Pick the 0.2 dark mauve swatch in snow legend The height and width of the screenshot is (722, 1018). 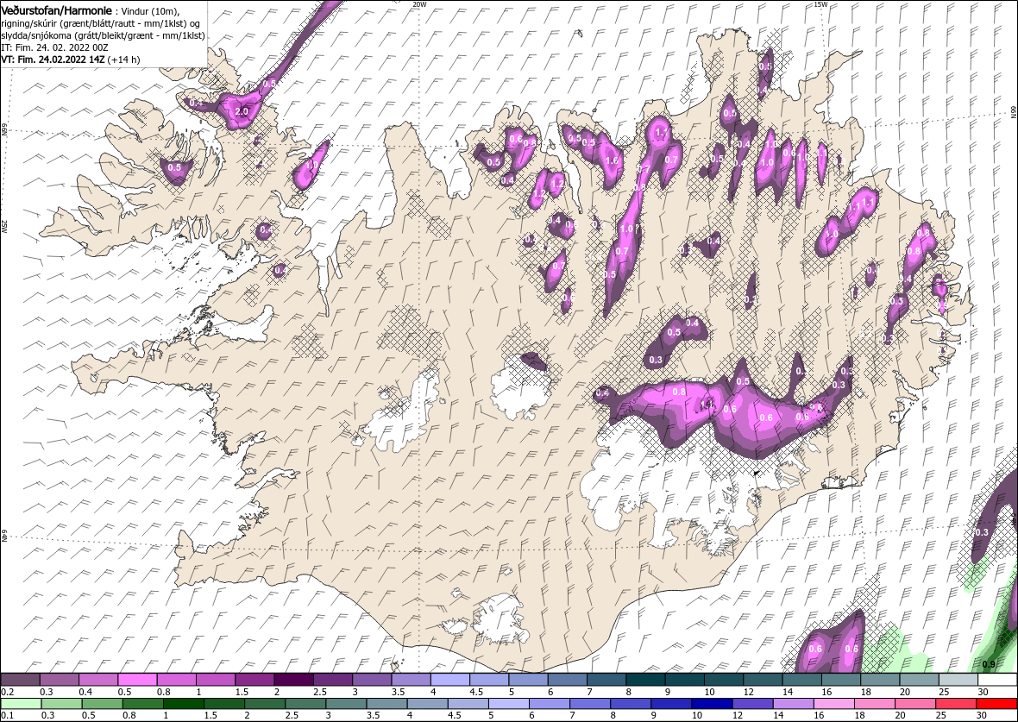pos(20,679)
